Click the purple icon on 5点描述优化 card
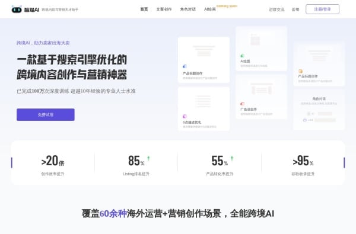Viewport: 356px width, 234px height. click(x=185, y=116)
